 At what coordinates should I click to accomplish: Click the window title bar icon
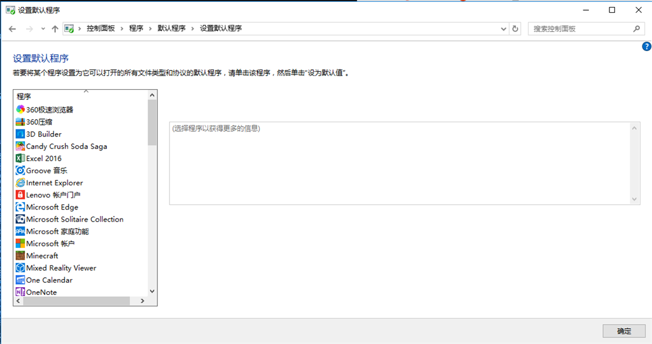click(10, 10)
